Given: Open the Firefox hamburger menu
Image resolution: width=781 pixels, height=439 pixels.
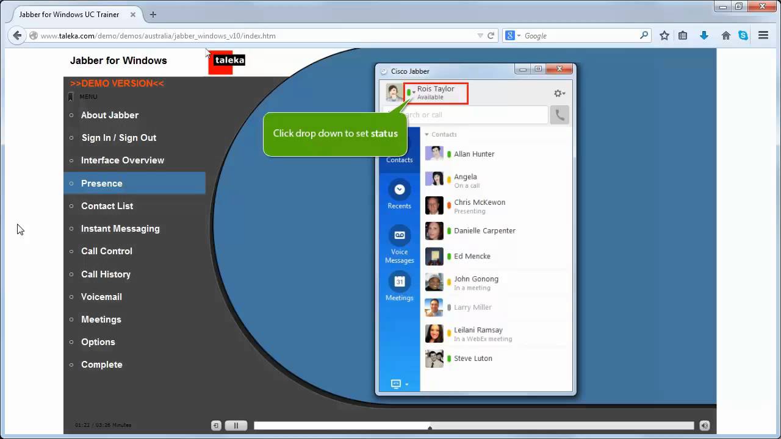Looking at the screenshot, I should click(763, 35).
